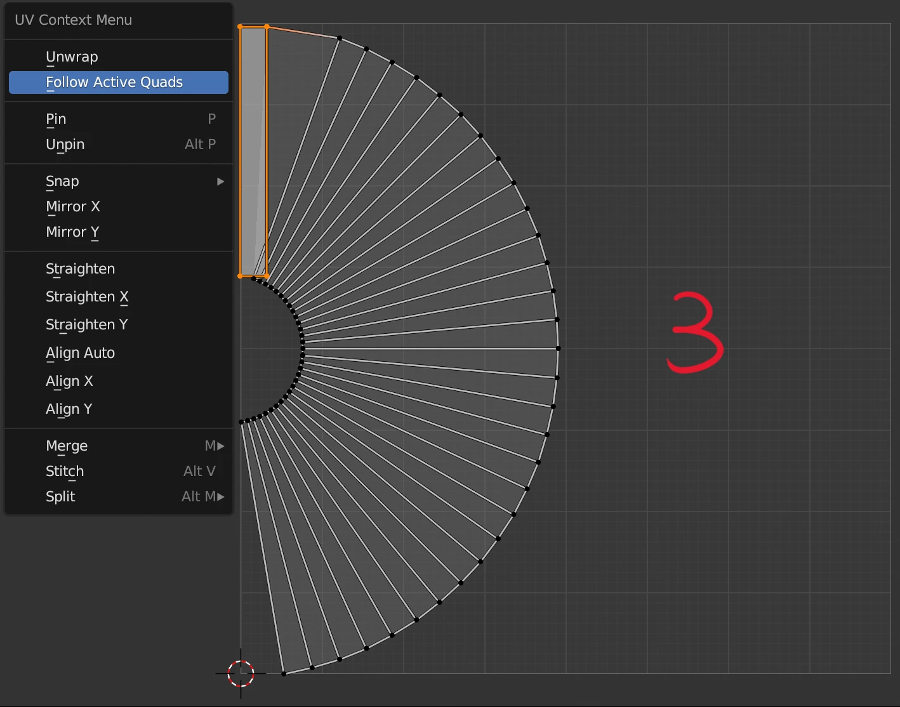Select Straighten X entry
This screenshot has height=707, width=900.
point(87,297)
